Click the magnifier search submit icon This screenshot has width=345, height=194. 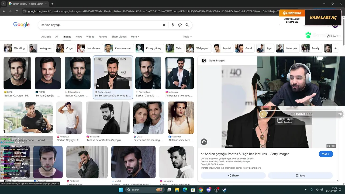[187, 25]
